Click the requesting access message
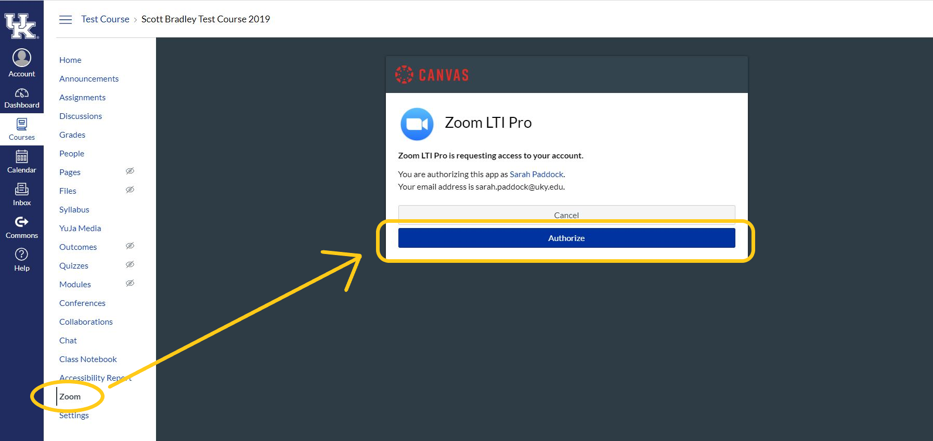933x441 pixels. pyautogui.click(x=490, y=155)
